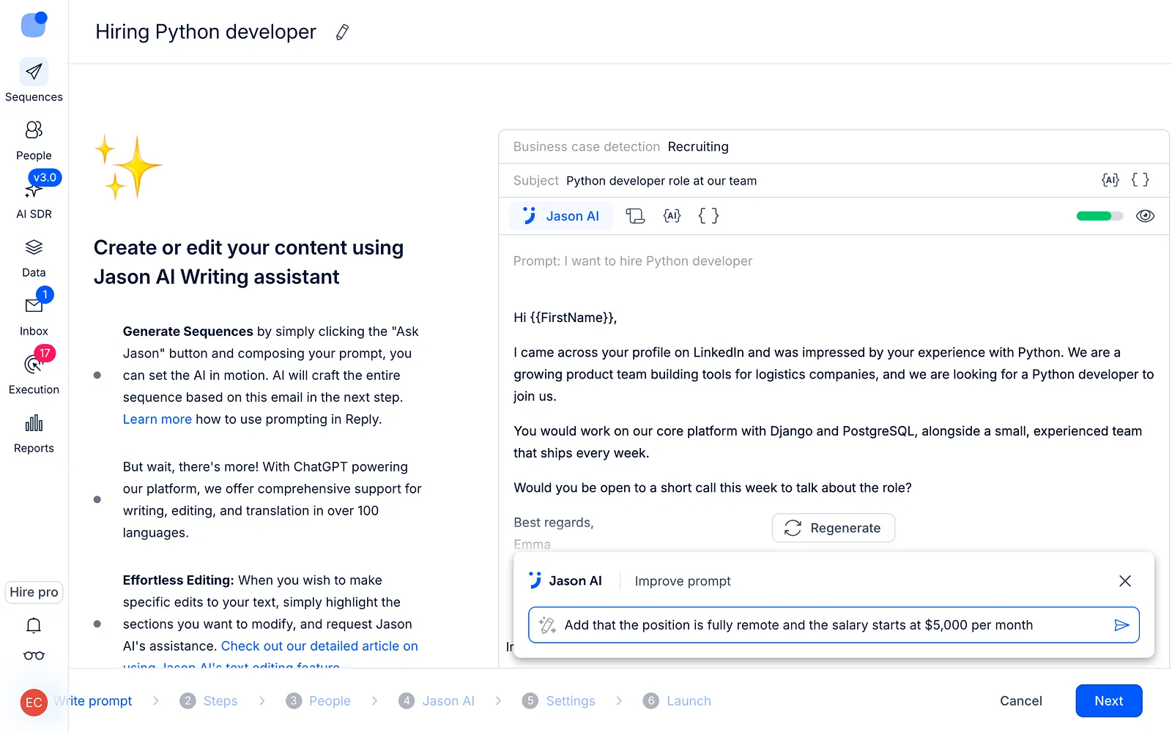Screen dimensions: 1172x732
Task: Send the prompt with arrow icon
Action: 1121,625
